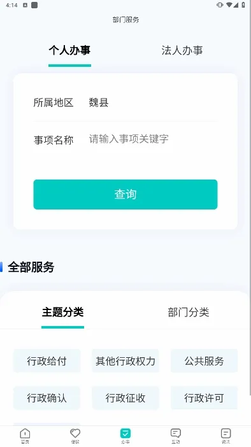Select the 行政许可 category
251x447 pixels.
[x=204, y=398]
